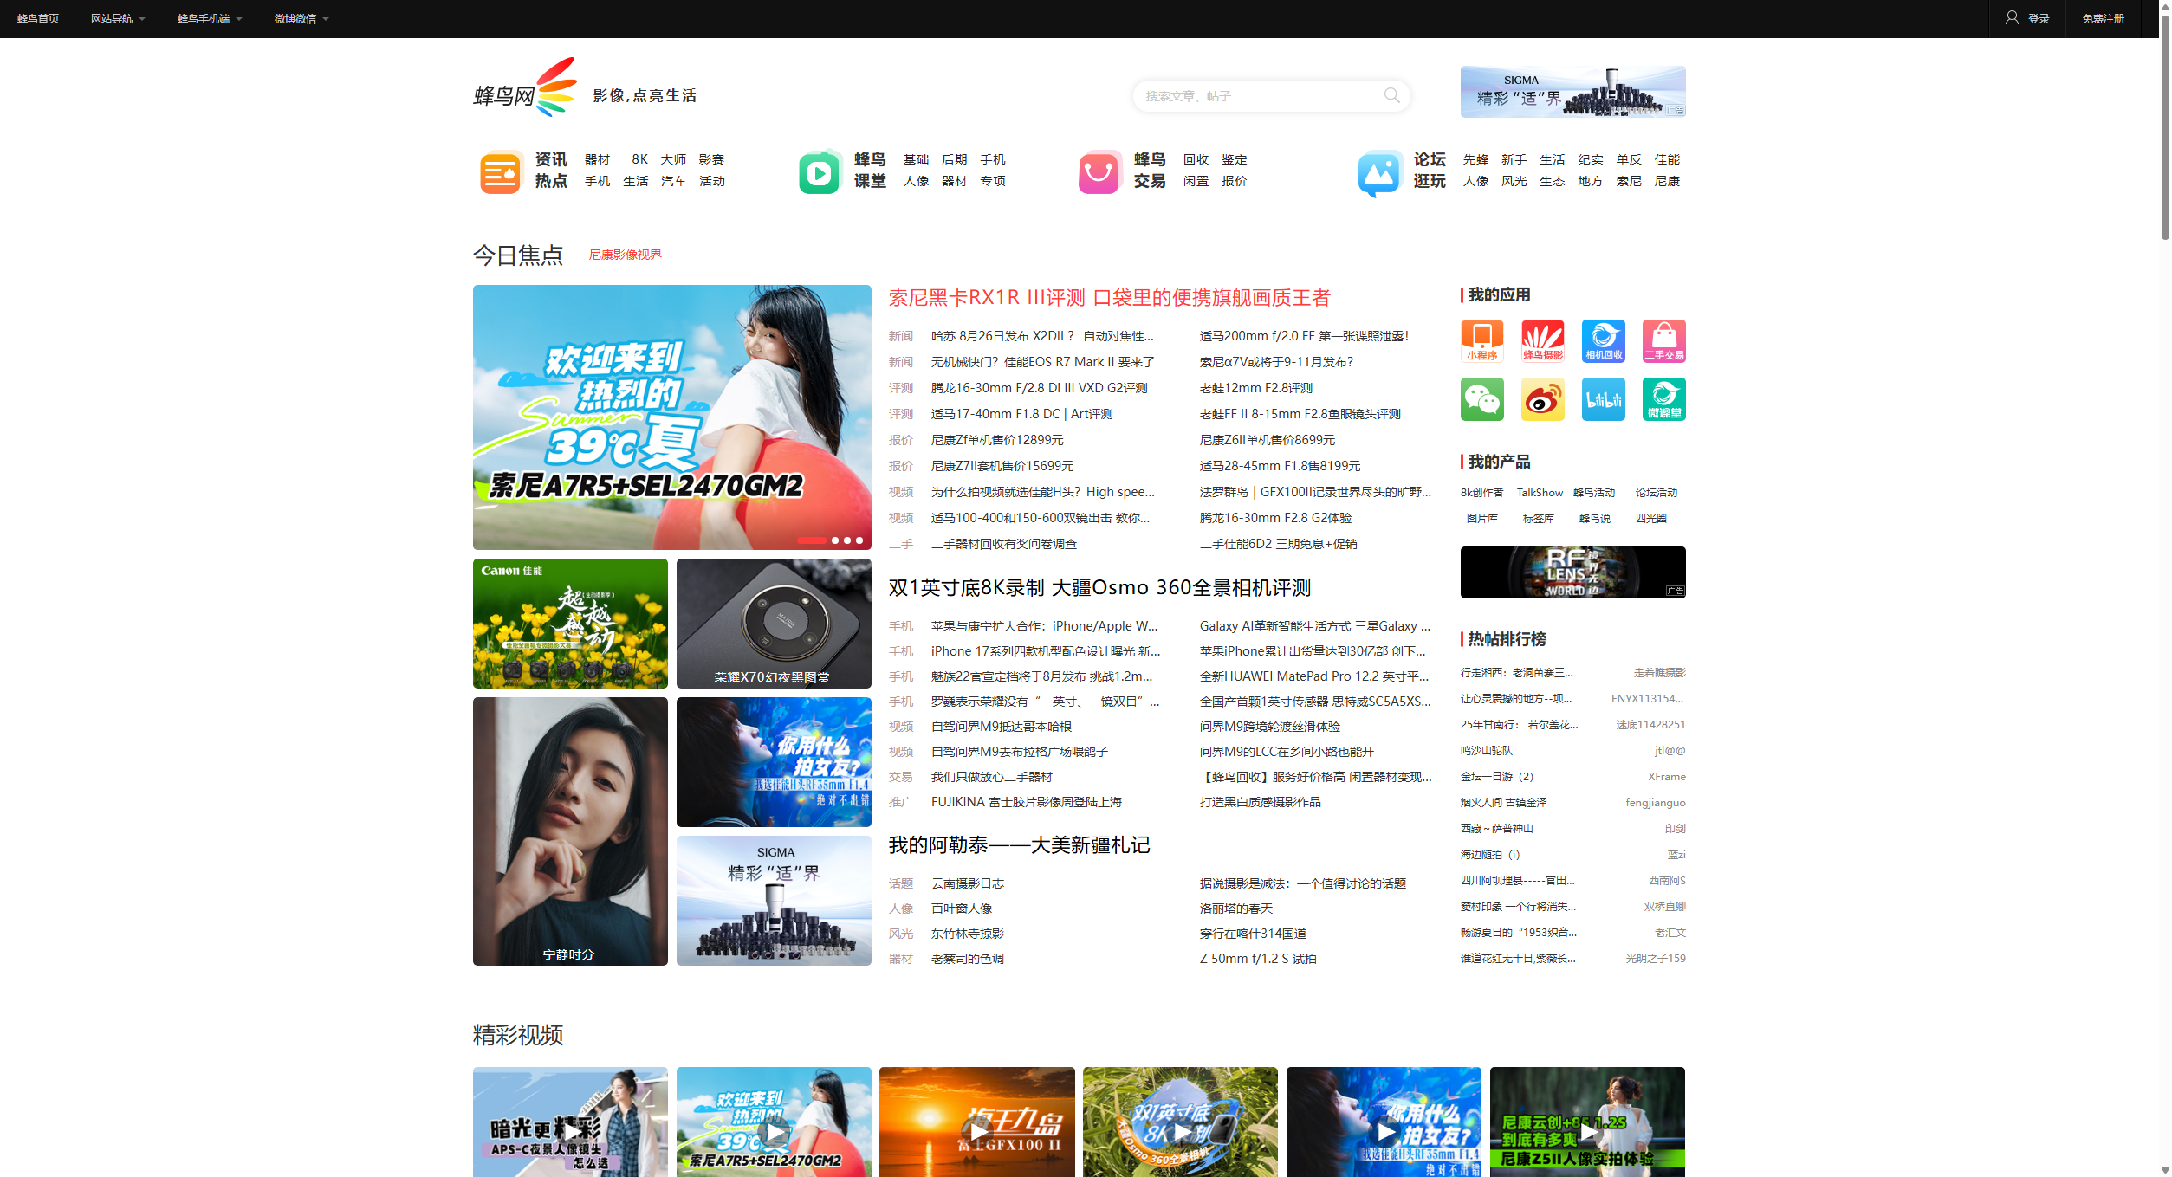Open the bilibili app icon
This screenshot has height=1177, width=2172.
tap(1603, 399)
